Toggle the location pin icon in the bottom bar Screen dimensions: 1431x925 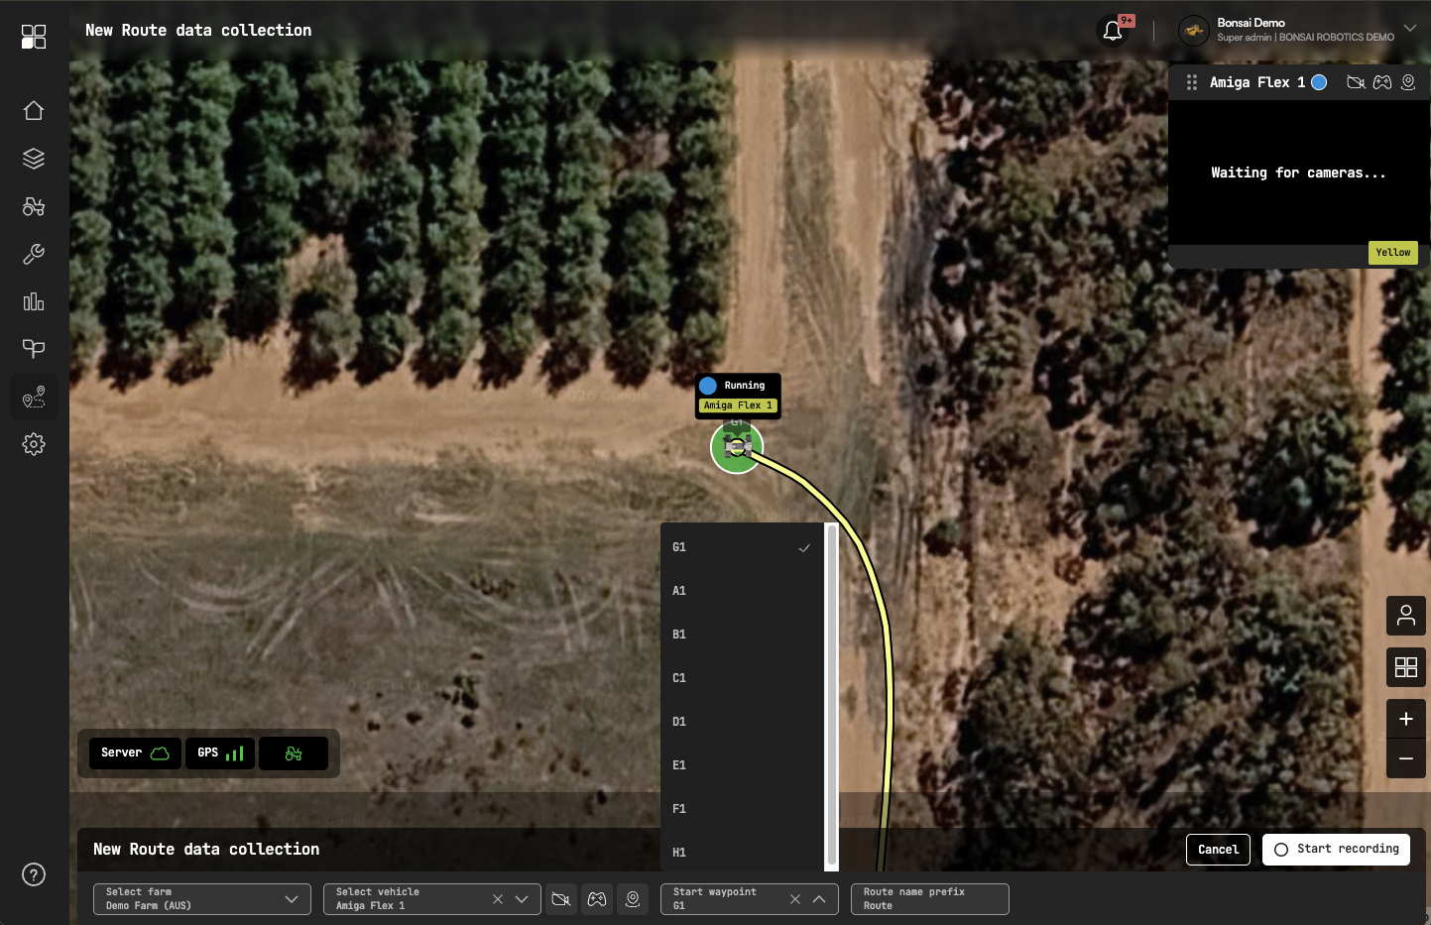(633, 899)
